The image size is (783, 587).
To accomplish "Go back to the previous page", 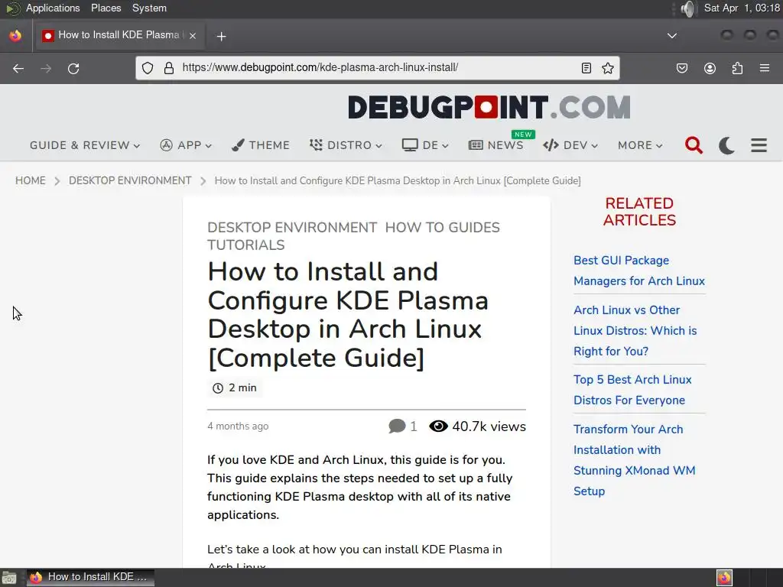I will [18, 68].
